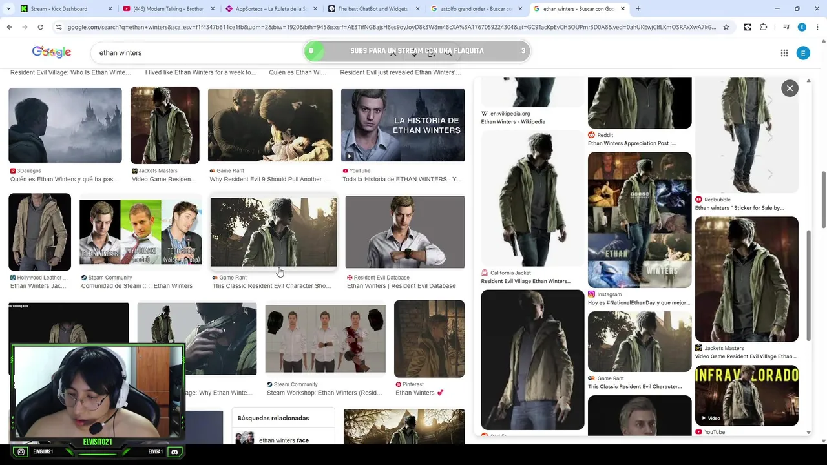Viewport: 827px width, 465px height.
Task: Open the Instagram collage image in side panel
Action: 640,220
